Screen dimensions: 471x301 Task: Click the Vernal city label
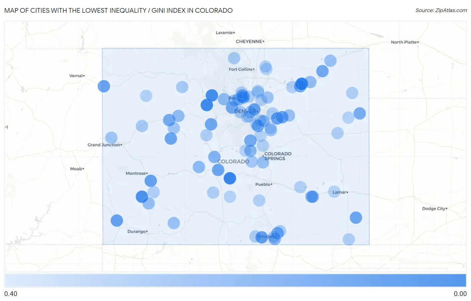pyautogui.click(x=77, y=76)
